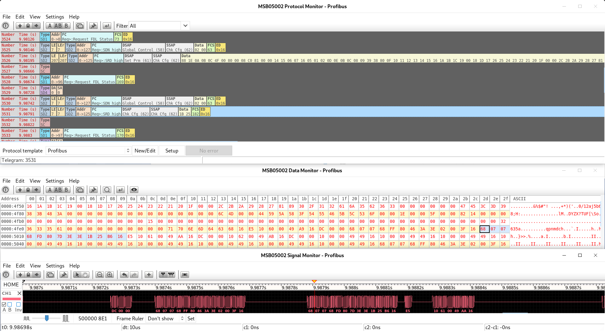Click the yellow triangle time marker on ruler

314,281
